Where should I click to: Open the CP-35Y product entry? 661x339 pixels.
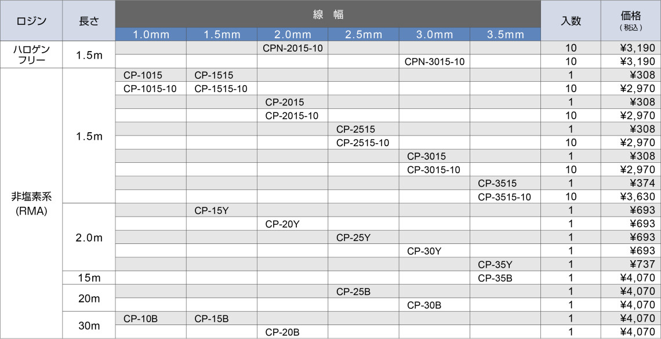[495, 265]
